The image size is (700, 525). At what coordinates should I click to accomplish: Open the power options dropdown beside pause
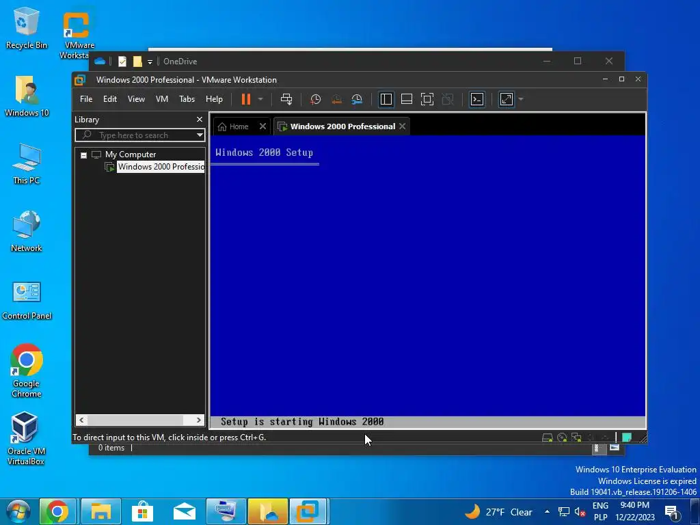point(260,99)
